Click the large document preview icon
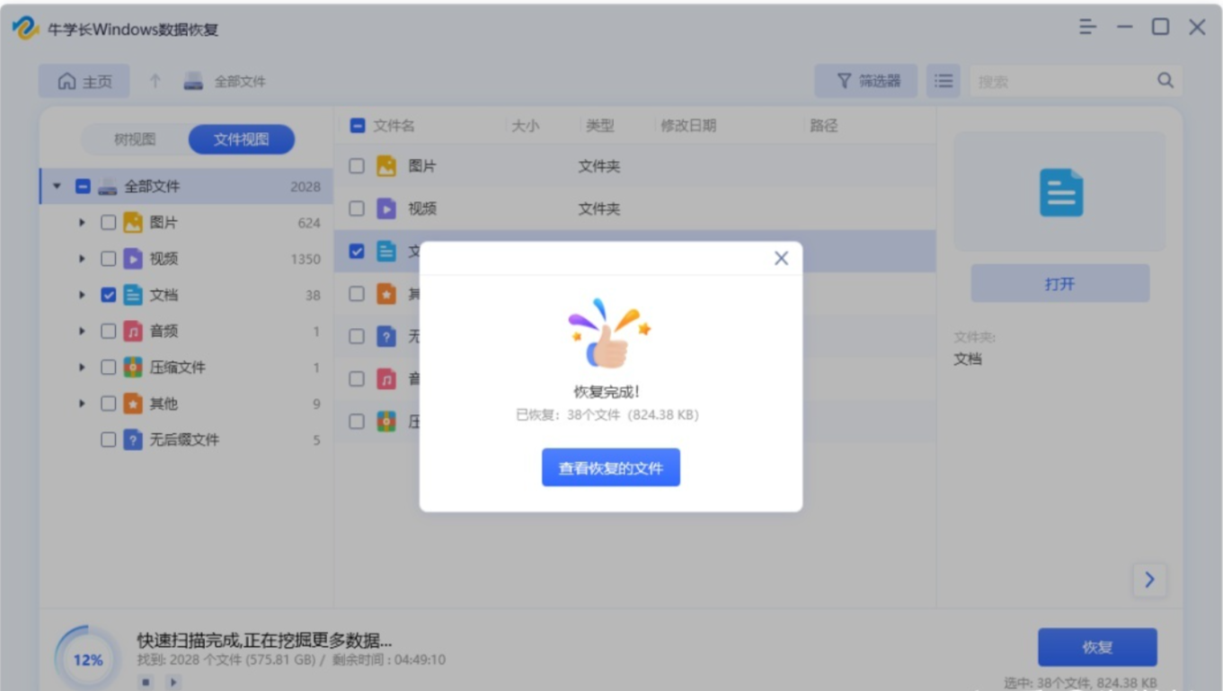 pyautogui.click(x=1061, y=193)
